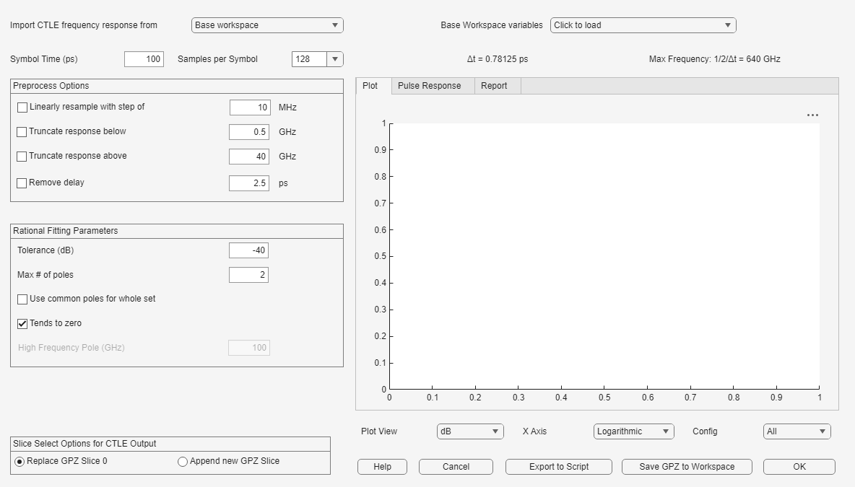The image size is (855, 487).
Task: Click the Δt = 0.78125 ps text
Action: tap(498, 59)
